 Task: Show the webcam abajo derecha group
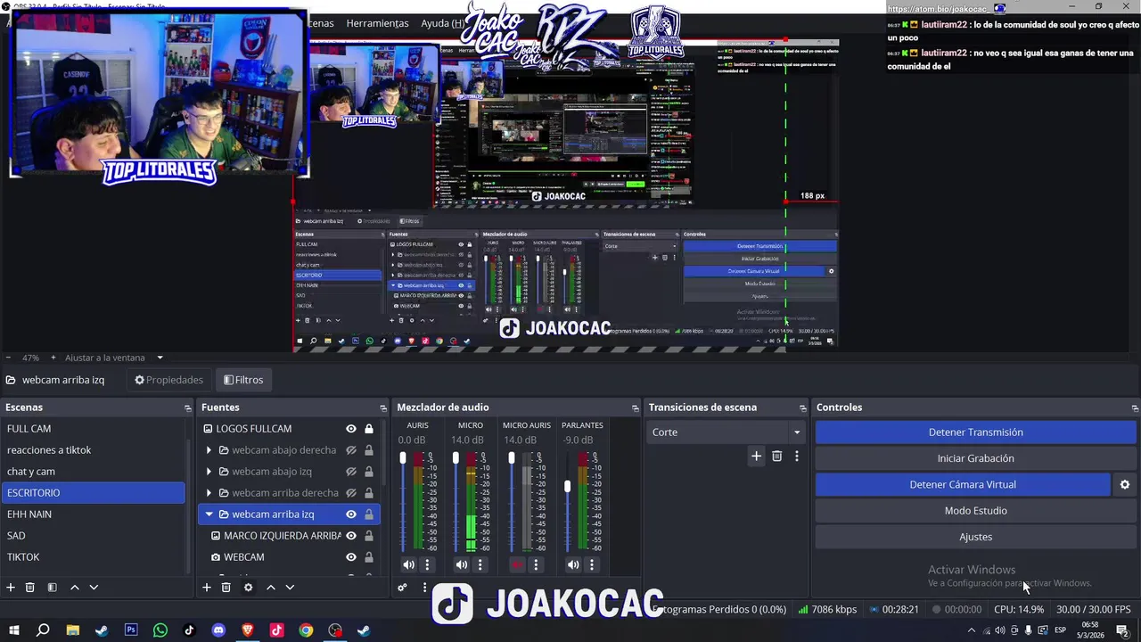[x=351, y=450]
